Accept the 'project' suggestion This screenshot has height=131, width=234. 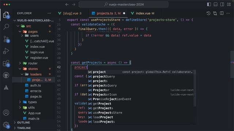pos(140,72)
